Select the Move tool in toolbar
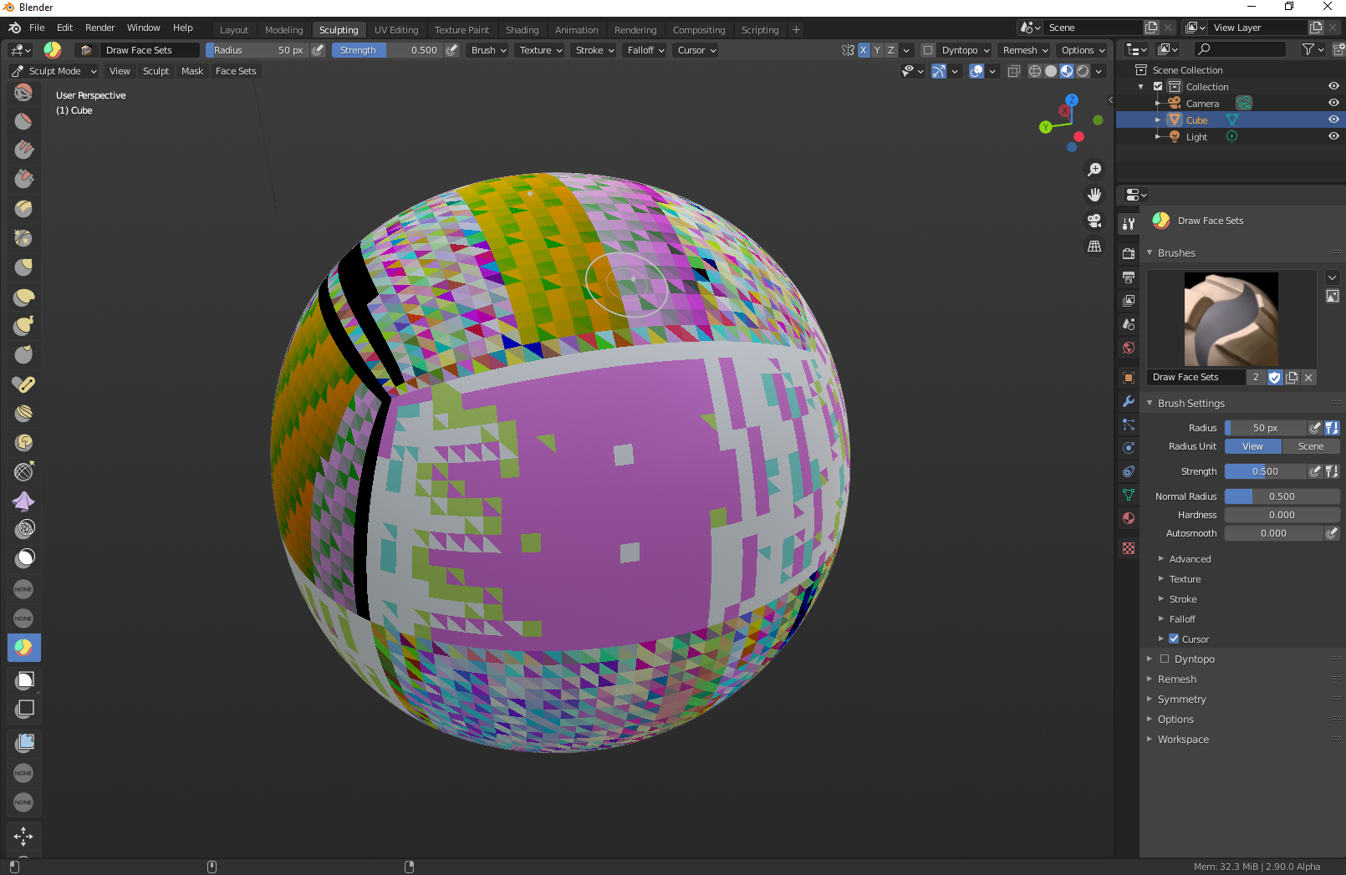The width and height of the screenshot is (1346, 875). pos(23,836)
